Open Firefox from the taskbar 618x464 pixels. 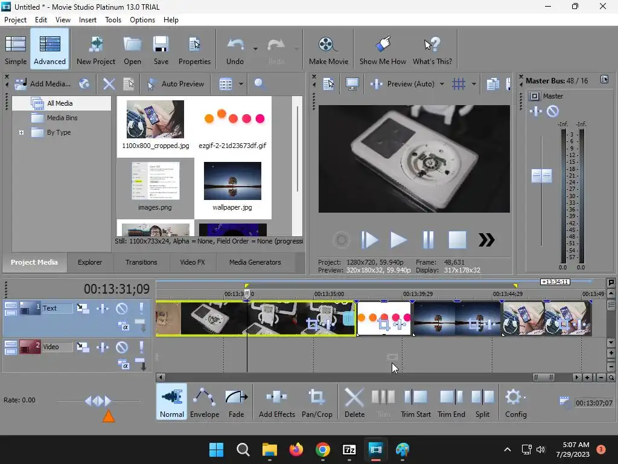pyautogui.click(x=296, y=449)
